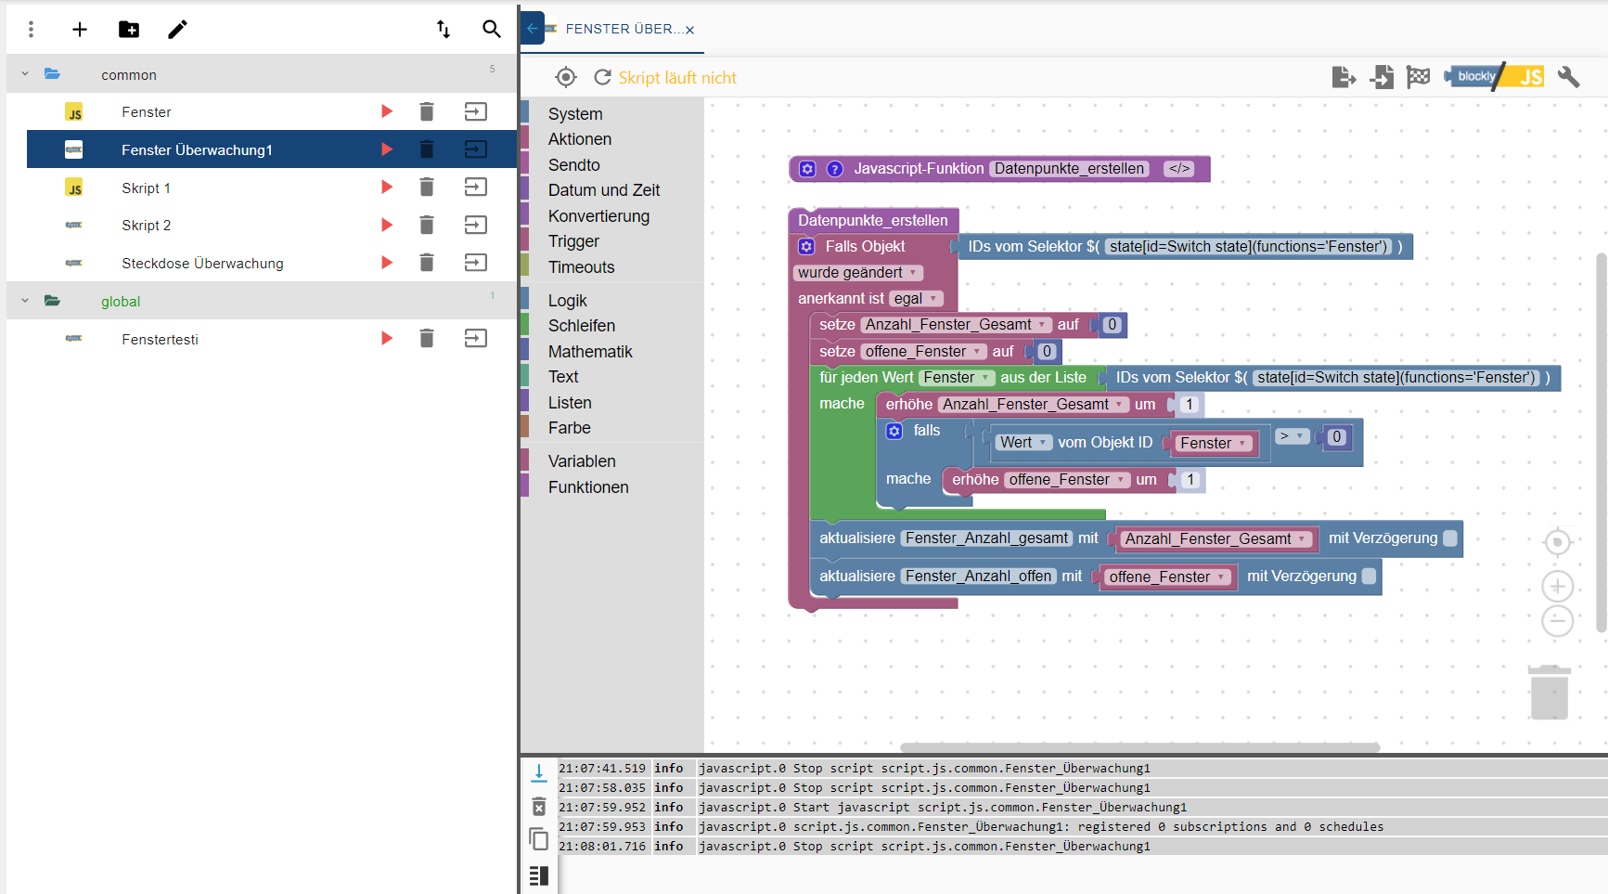Open the Trigger block category

point(573,241)
